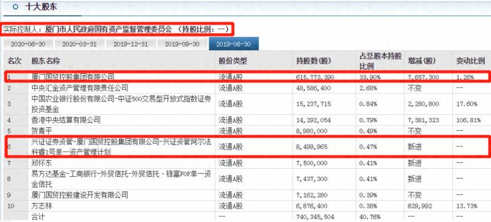Click the 股东名称 column header
491x222 pixels.
pos(45,61)
